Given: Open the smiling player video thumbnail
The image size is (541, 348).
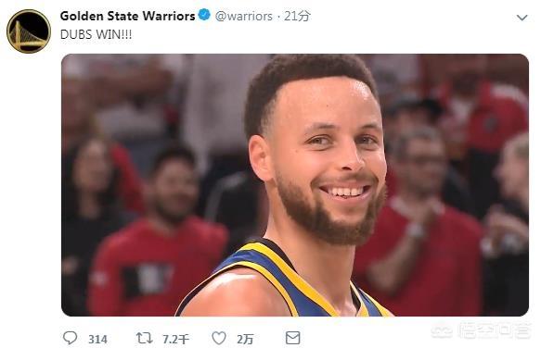Looking at the screenshot, I should point(295,185).
